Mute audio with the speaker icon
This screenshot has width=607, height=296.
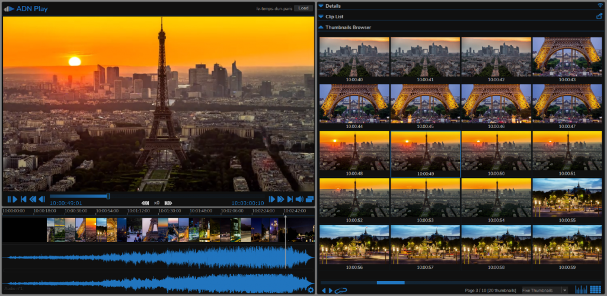(x=299, y=199)
